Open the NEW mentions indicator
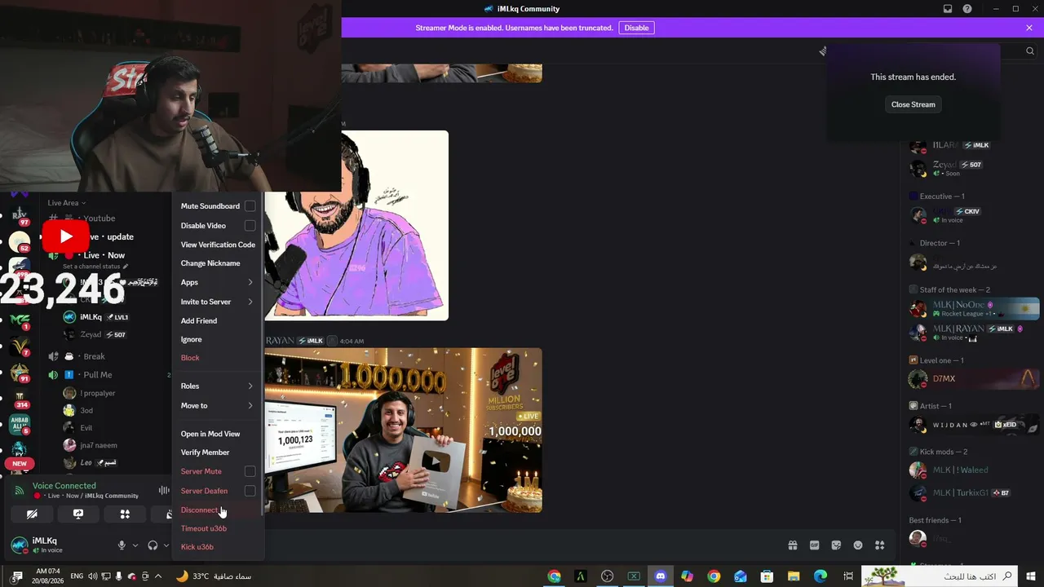 [19, 464]
